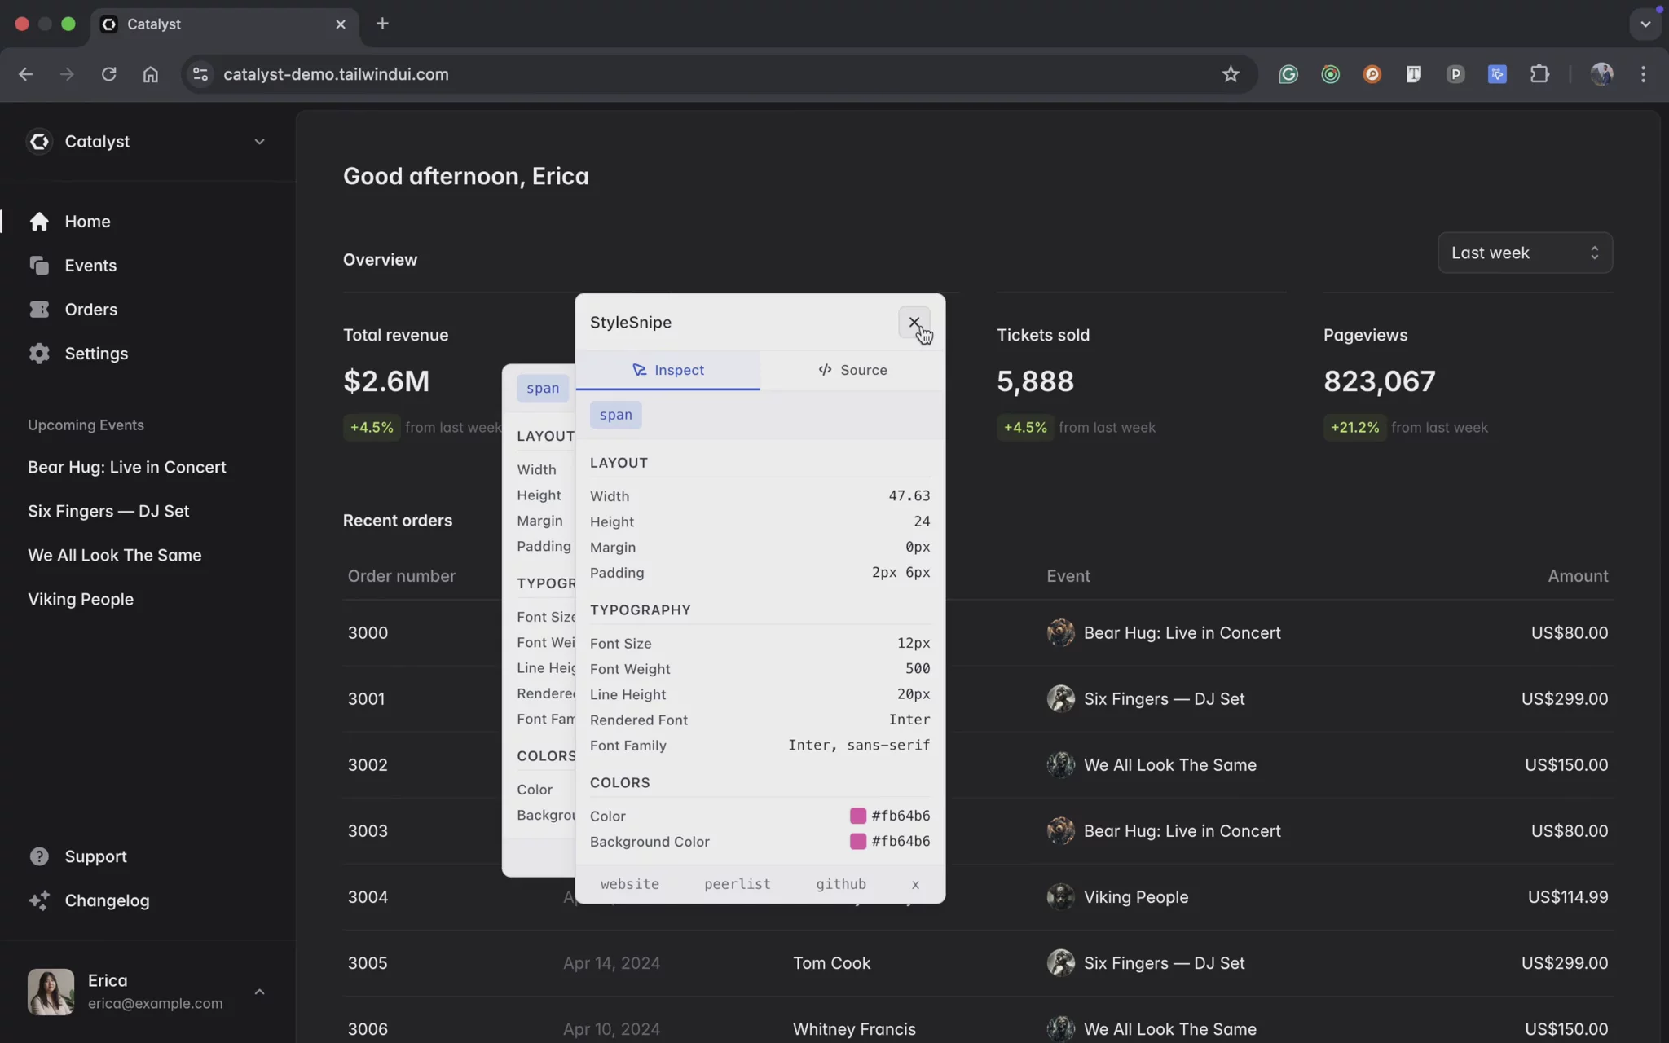This screenshot has height=1043, width=1669.
Task: Open the Events sidebar icon
Action: pos(39,266)
